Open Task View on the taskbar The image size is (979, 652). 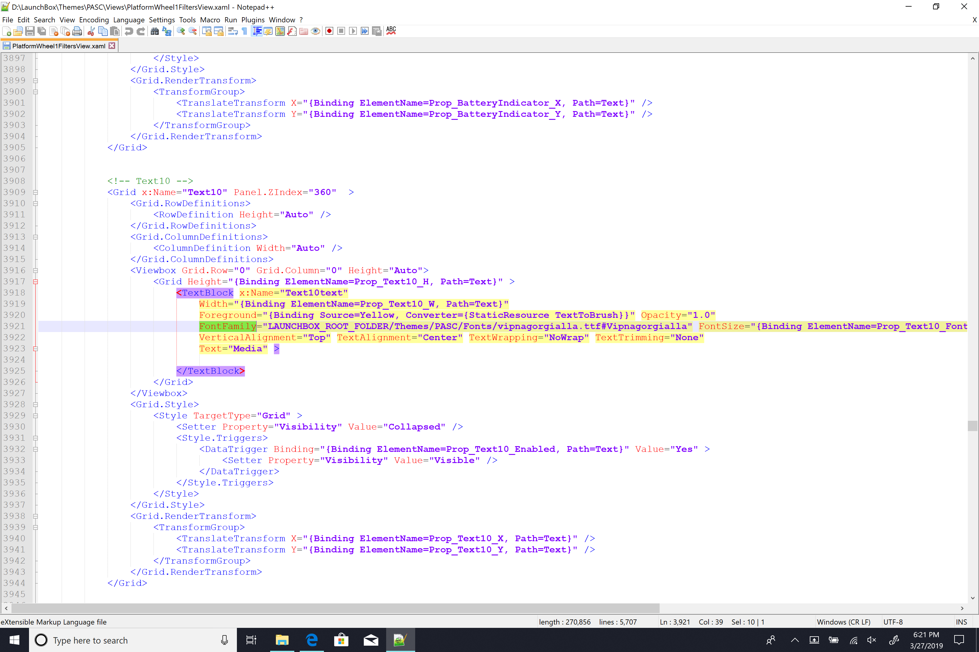[x=251, y=640]
